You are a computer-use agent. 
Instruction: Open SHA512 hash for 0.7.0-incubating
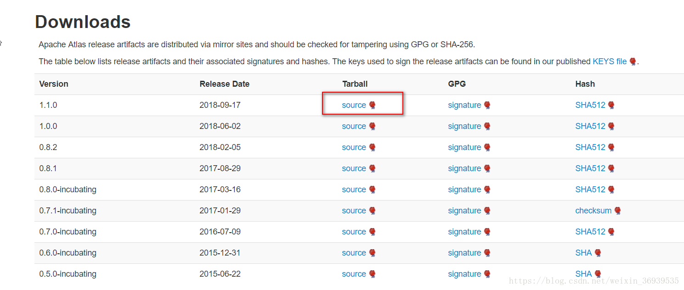(x=590, y=232)
